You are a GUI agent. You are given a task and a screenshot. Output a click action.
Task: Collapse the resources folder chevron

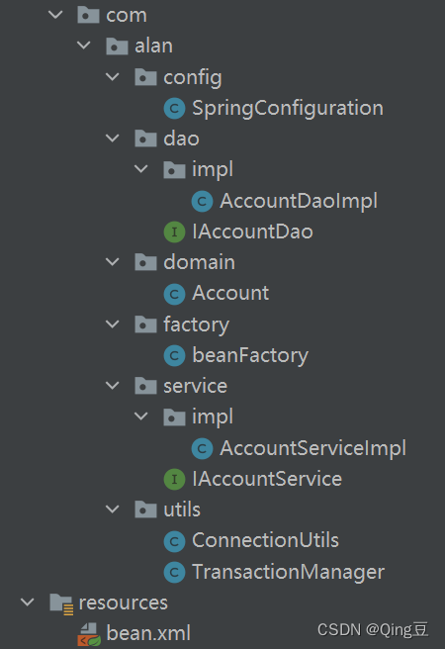pyautogui.click(x=28, y=603)
